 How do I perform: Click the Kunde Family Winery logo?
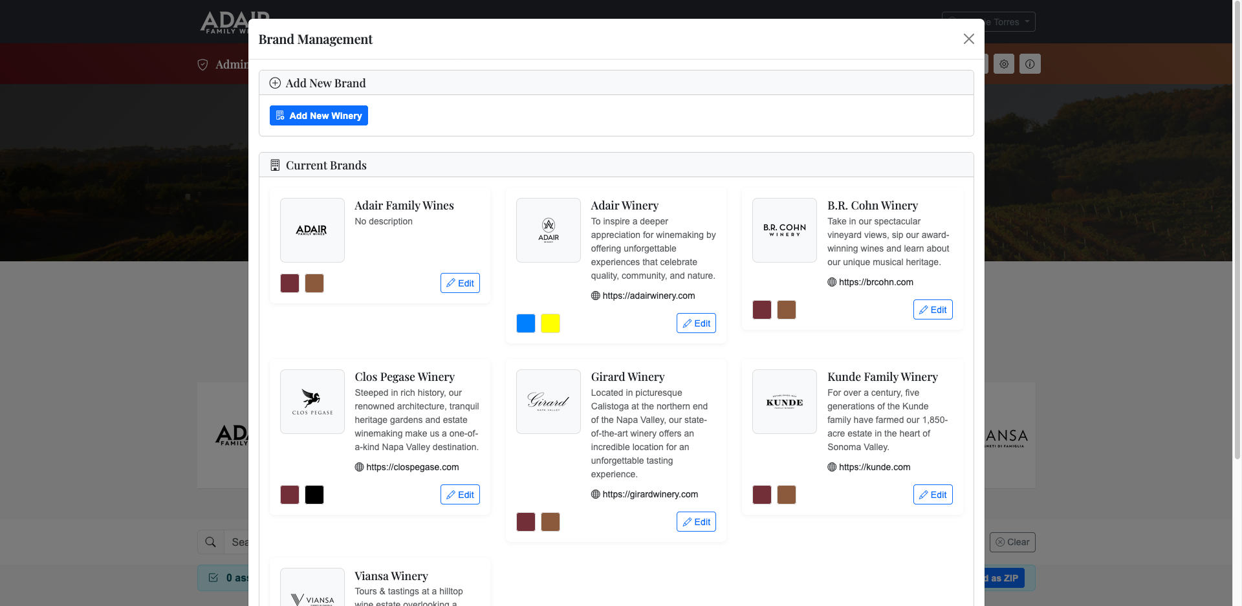point(785,402)
